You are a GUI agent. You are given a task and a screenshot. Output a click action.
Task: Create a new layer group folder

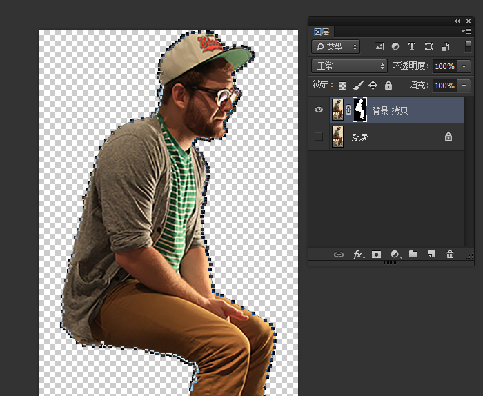coord(413,255)
